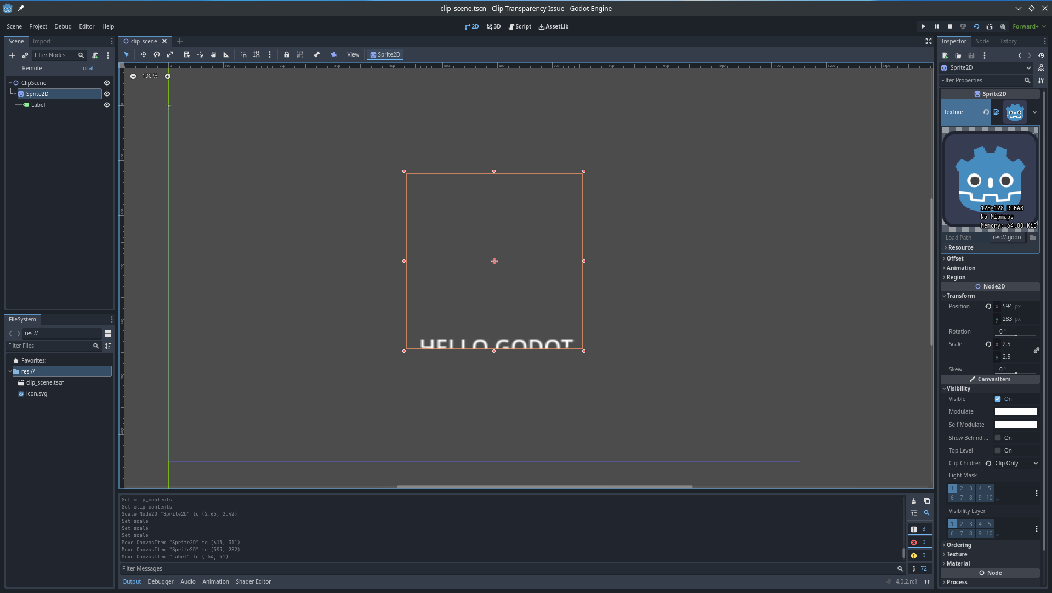Activate the Scale Mode tool
Screen dimensions: 1052x593
pyautogui.click(x=170, y=54)
